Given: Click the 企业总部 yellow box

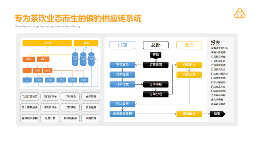Looking at the screenshot, I should point(47,43).
